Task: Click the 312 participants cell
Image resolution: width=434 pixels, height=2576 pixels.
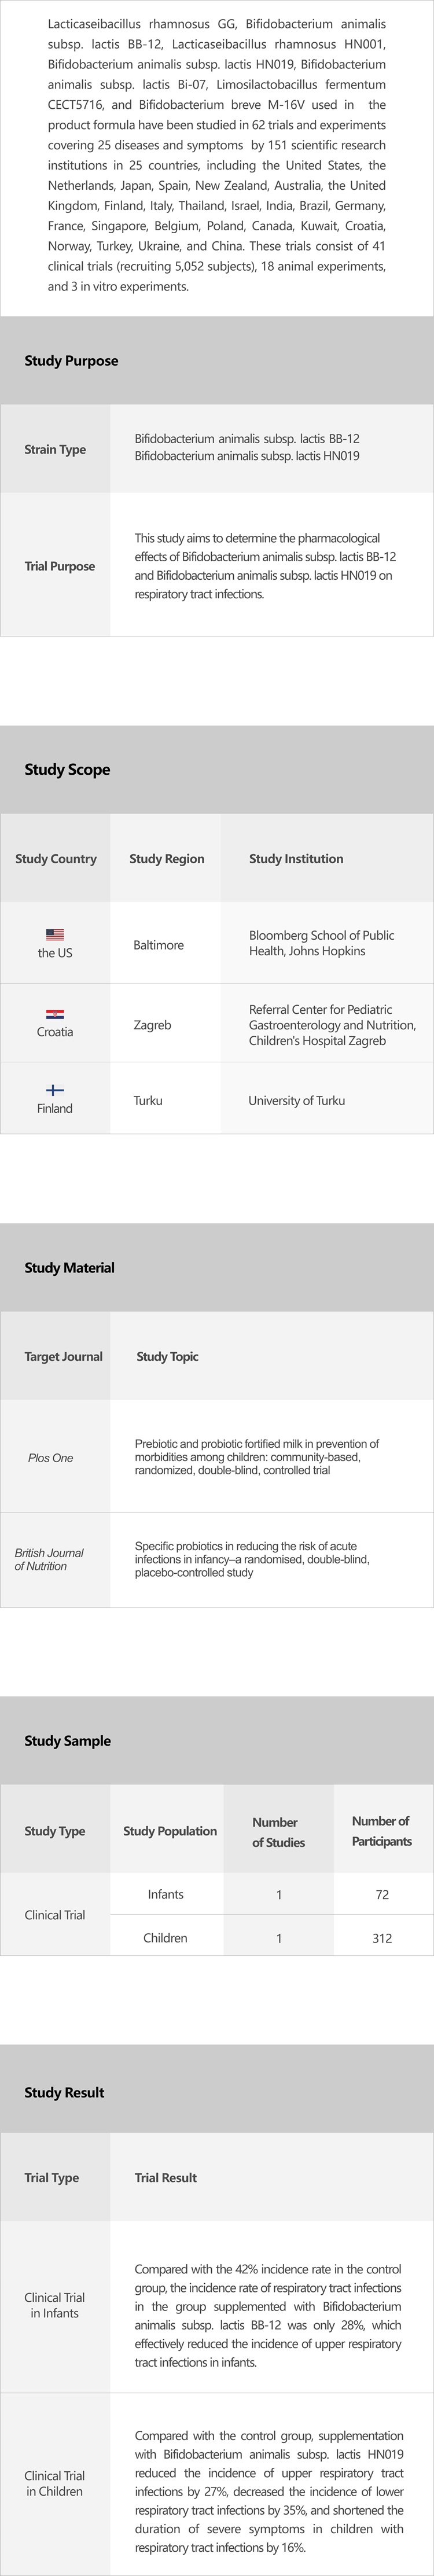Action: click(381, 1938)
